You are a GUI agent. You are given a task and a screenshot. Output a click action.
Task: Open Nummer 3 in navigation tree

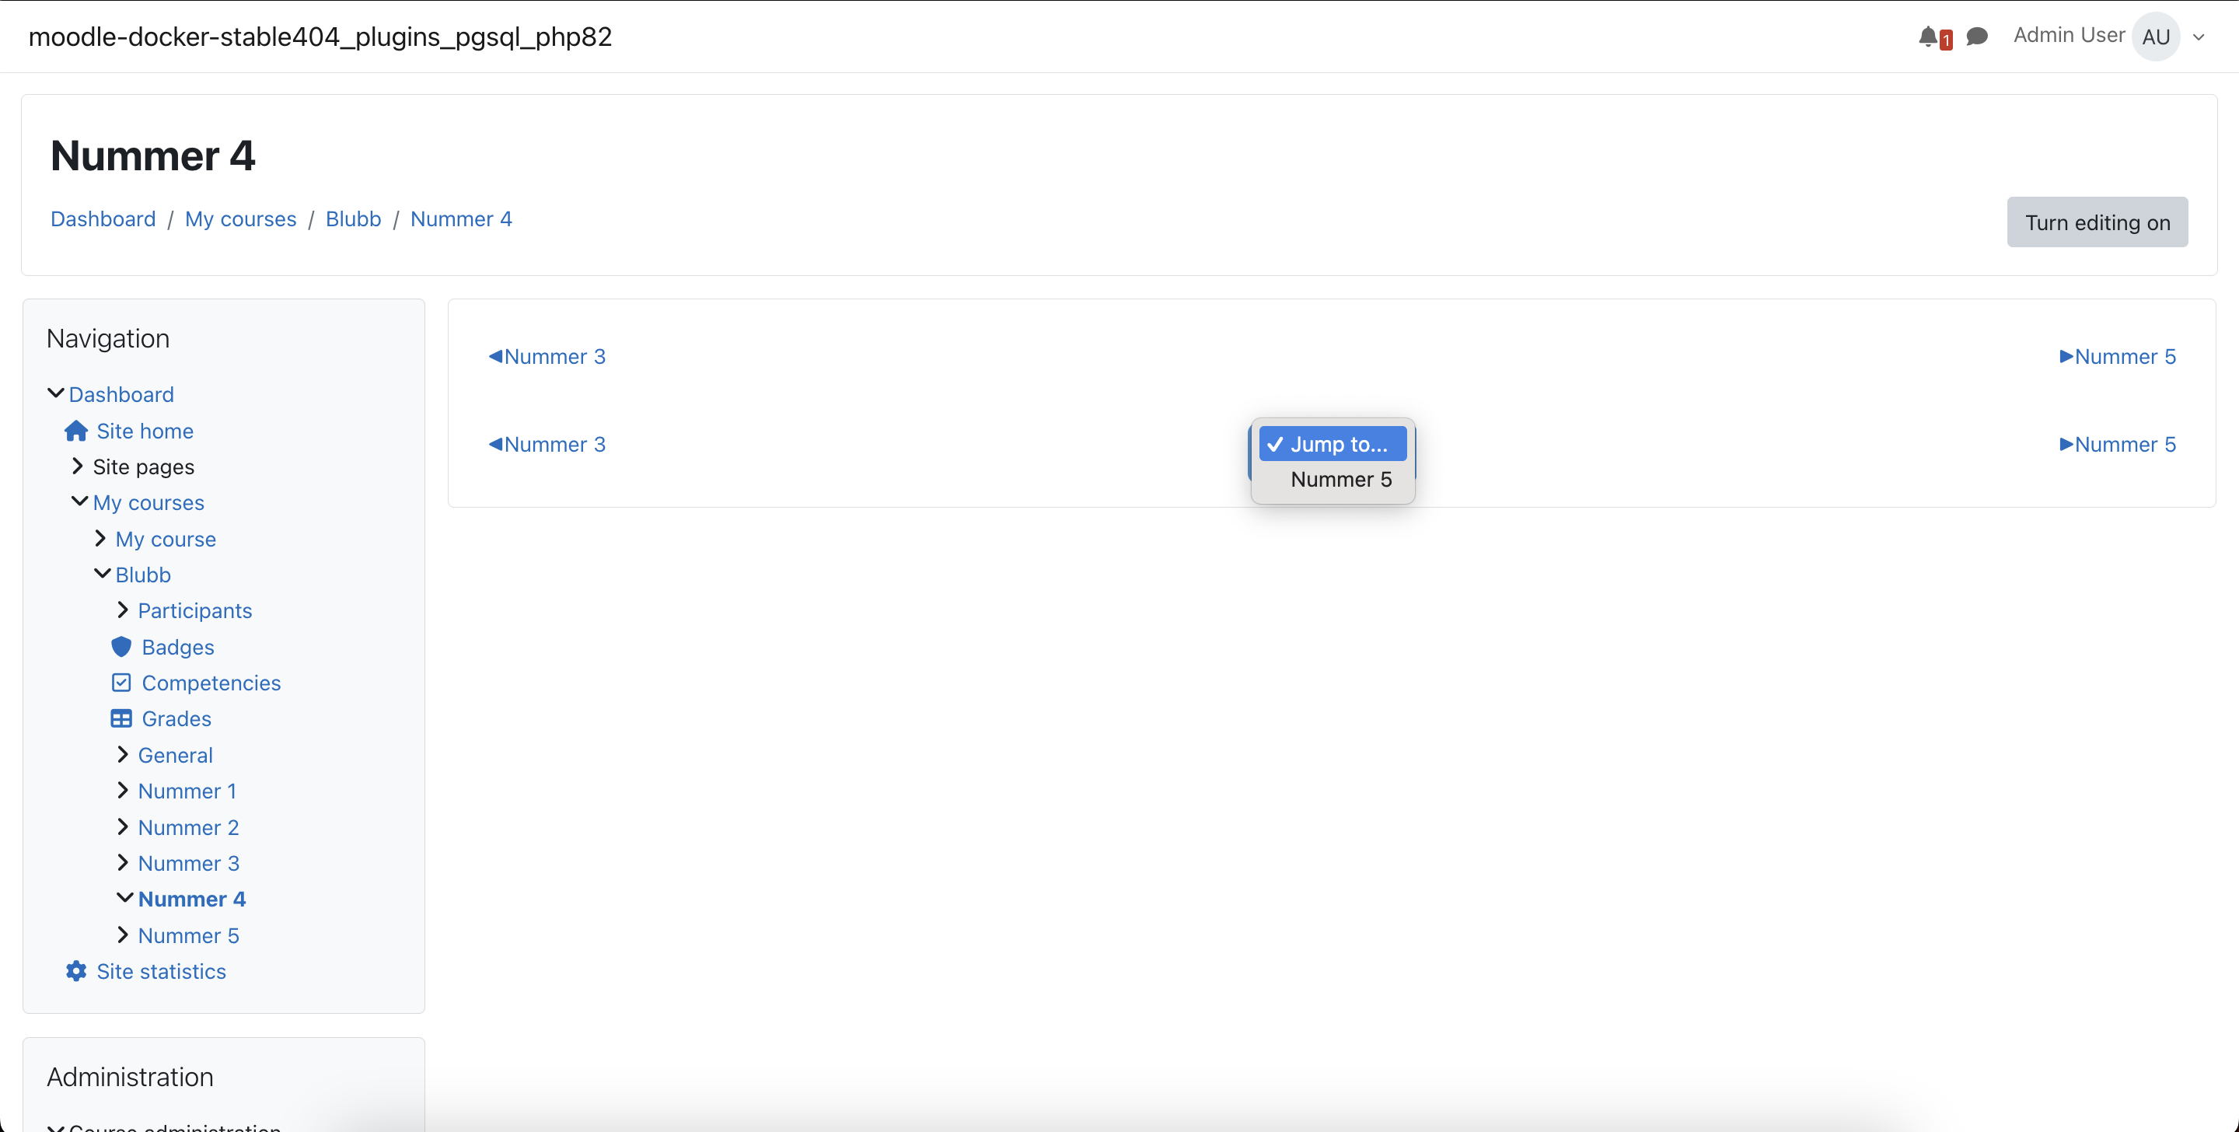pyautogui.click(x=189, y=863)
